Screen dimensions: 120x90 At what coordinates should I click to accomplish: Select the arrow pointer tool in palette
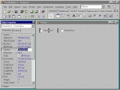[x=51, y=16]
